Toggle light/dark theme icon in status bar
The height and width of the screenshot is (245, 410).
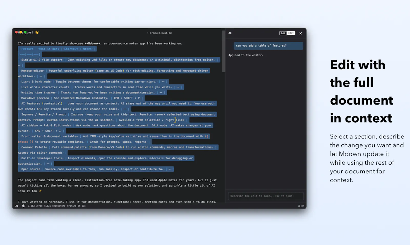[x=24, y=206]
